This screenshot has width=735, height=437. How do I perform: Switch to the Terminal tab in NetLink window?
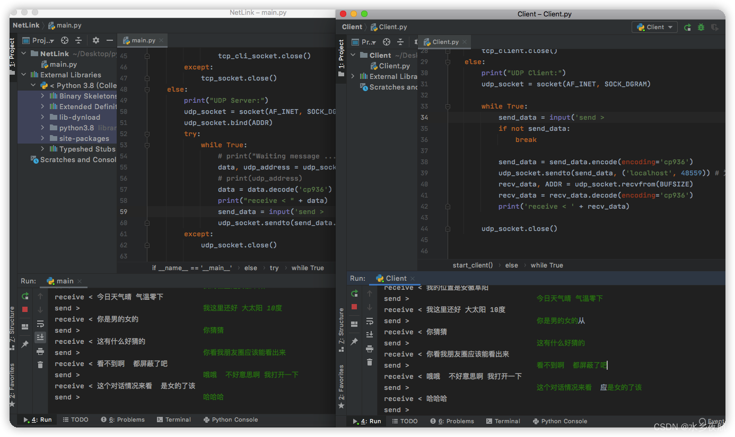point(174,420)
